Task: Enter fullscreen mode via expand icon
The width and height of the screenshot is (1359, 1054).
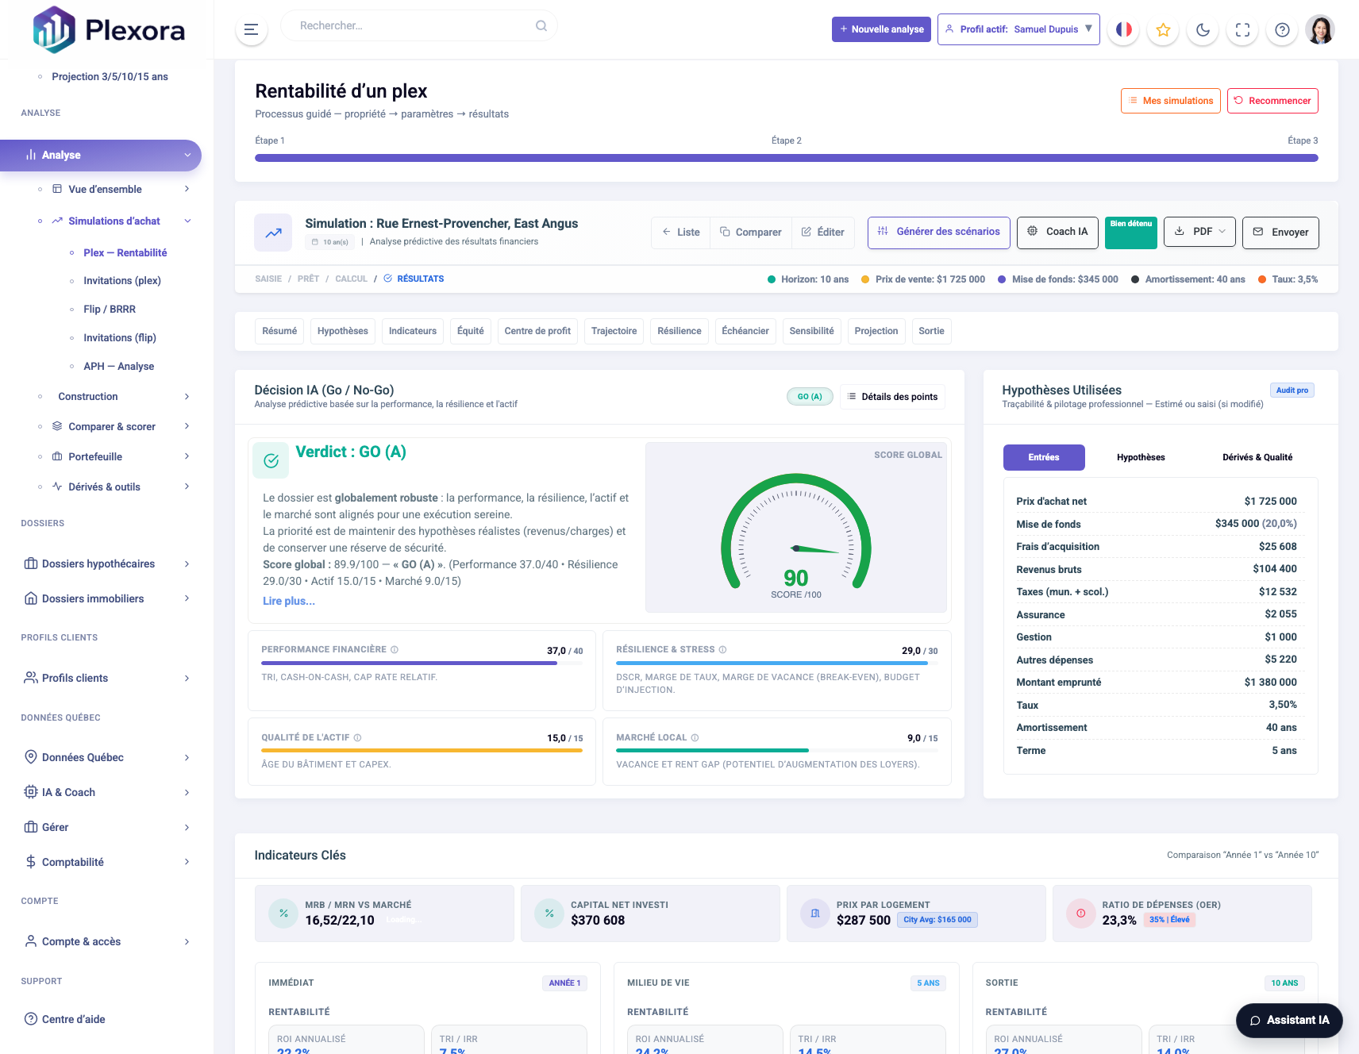Action: (1242, 29)
